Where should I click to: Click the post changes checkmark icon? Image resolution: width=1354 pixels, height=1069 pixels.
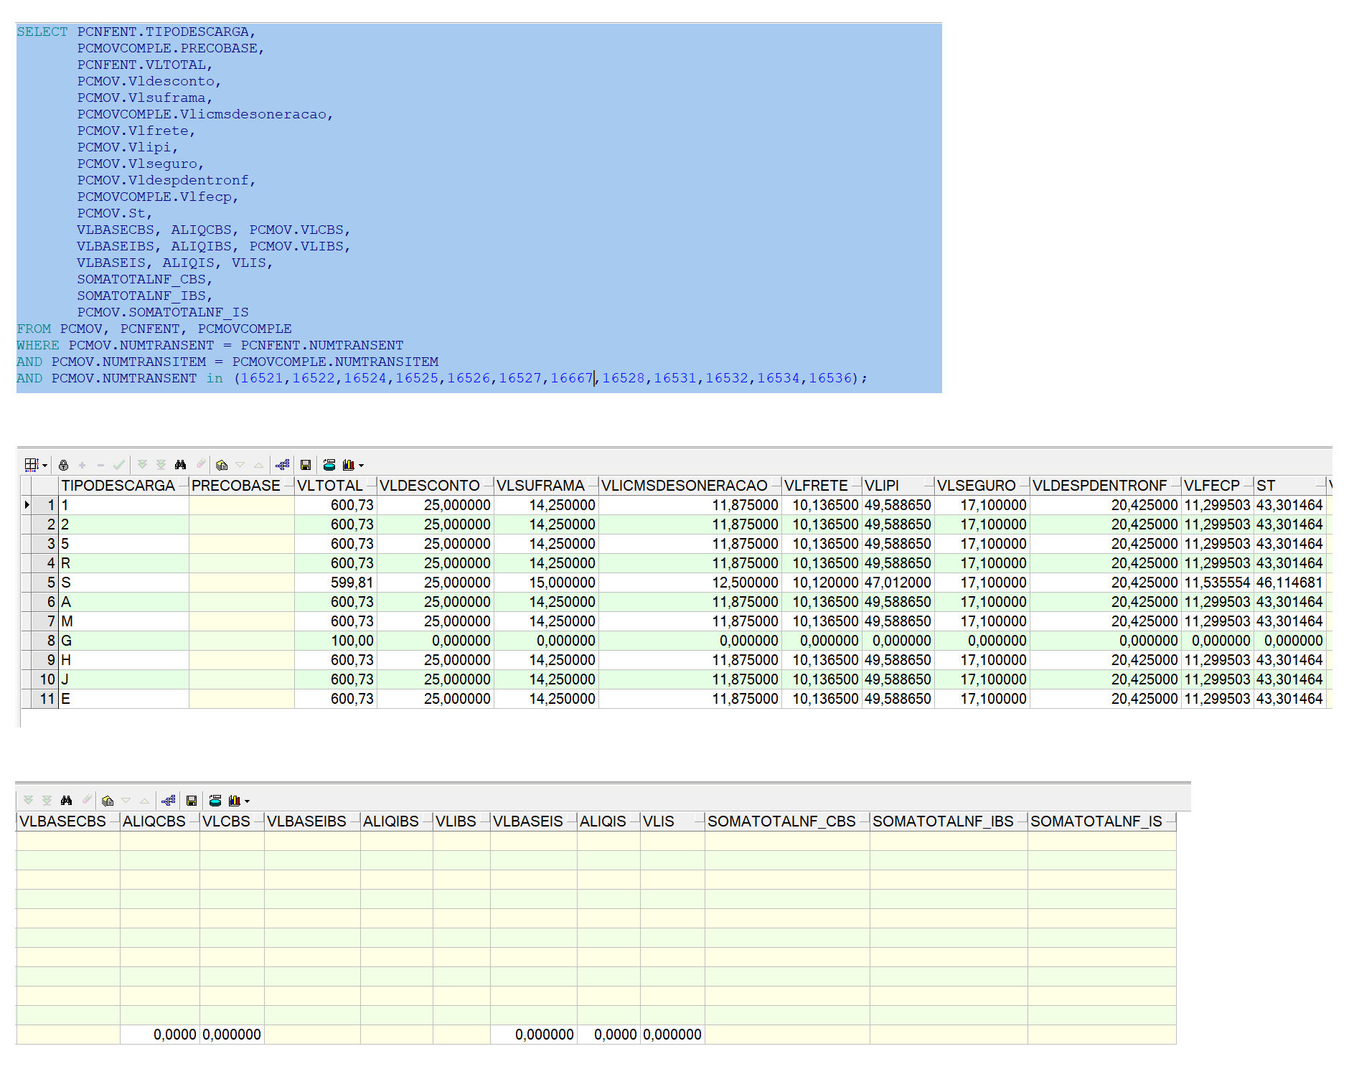coord(119,465)
